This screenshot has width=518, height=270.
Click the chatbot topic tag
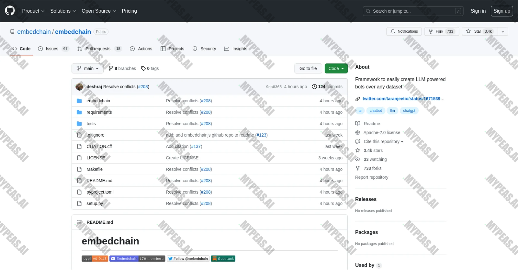376,111
